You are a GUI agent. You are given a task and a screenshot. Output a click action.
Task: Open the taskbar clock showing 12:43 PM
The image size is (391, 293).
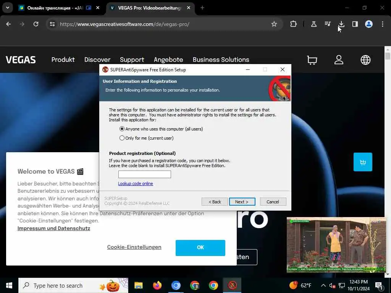[358, 285]
